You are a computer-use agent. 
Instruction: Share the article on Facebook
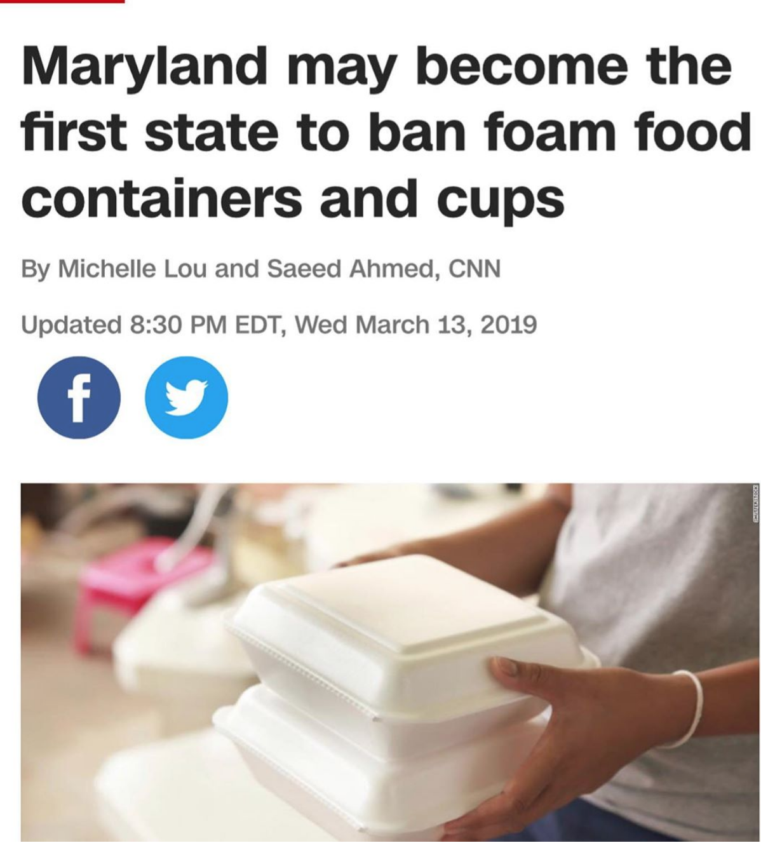79,398
